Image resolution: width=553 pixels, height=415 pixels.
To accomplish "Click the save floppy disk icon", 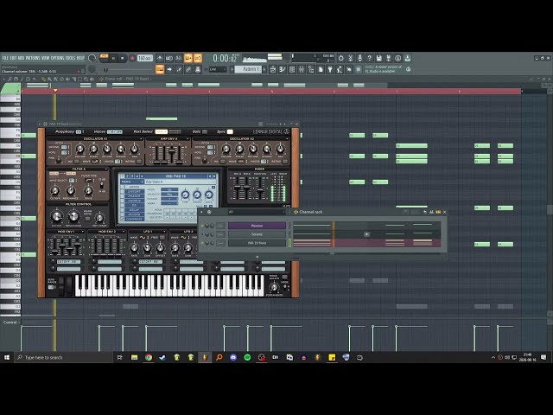I will click(378, 58).
